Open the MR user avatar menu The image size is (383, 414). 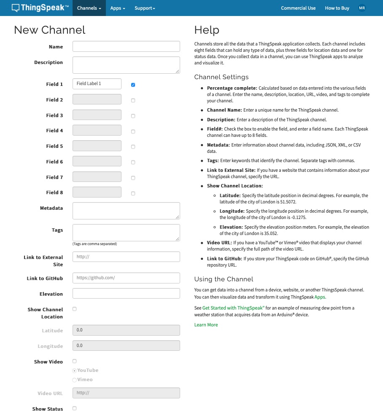[361, 8]
